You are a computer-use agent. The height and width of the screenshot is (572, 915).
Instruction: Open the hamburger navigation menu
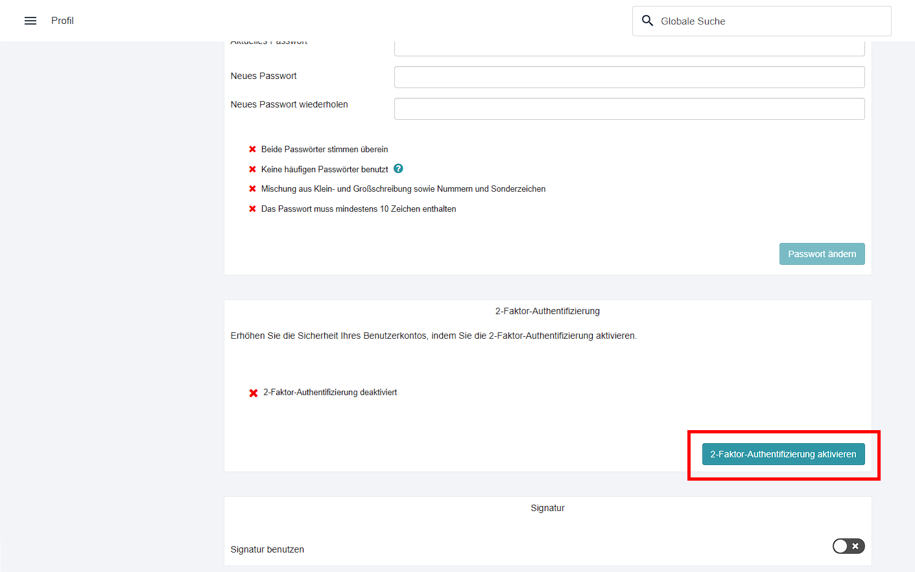30,20
